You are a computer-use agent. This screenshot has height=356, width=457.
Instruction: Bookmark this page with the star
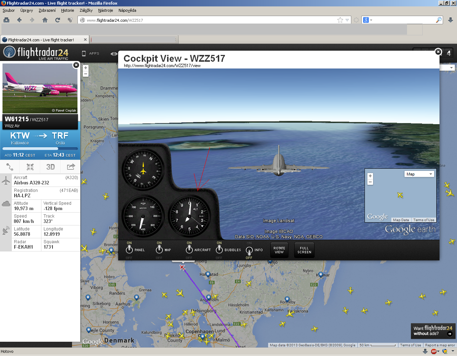click(x=340, y=20)
